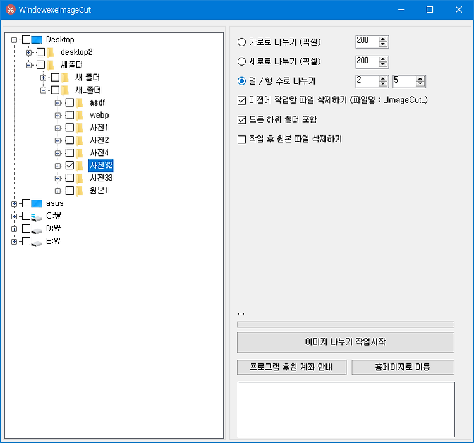Check the Desktop tree checkbox
This screenshot has width=474, height=443.
[27, 39]
